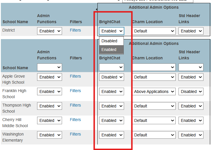Open Cherry Hill Middle School Filters link
Viewport: 211px width, 150px height.
coord(75,120)
